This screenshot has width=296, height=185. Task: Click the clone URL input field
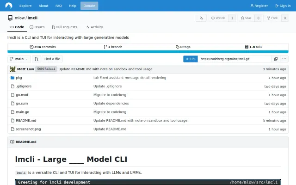[234, 59]
